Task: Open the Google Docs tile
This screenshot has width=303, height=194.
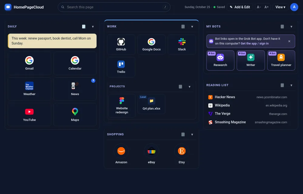Action: [x=151, y=44]
